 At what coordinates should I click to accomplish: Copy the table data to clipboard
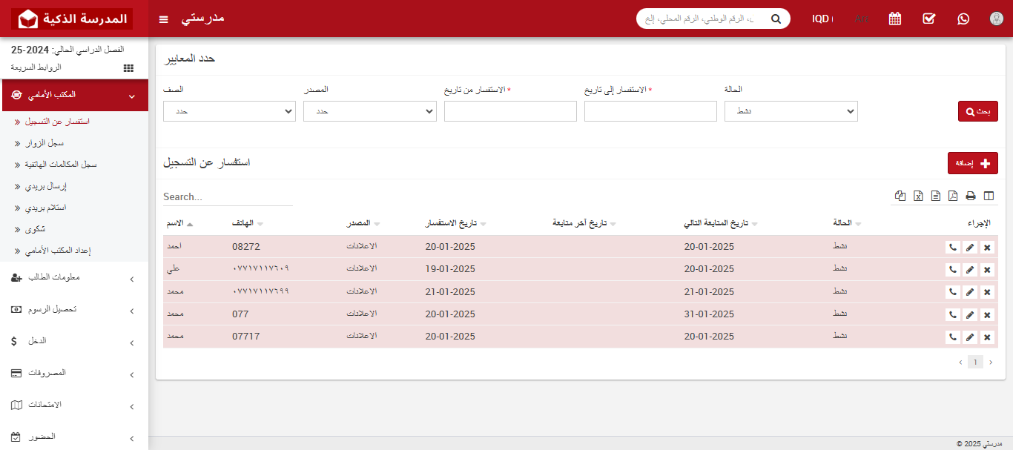click(900, 196)
